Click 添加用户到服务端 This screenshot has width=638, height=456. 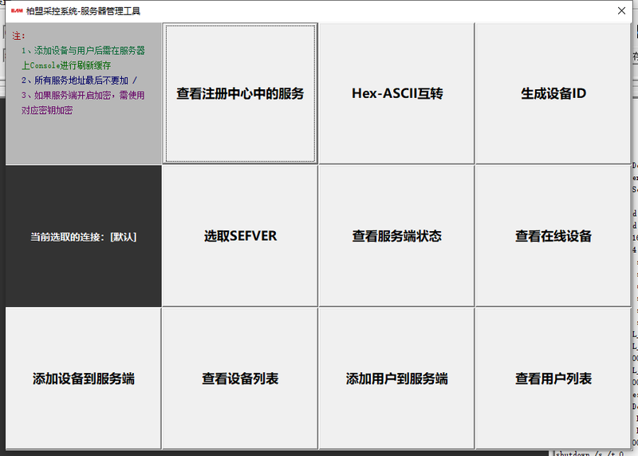pyautogui.click(x=396, y=379)
